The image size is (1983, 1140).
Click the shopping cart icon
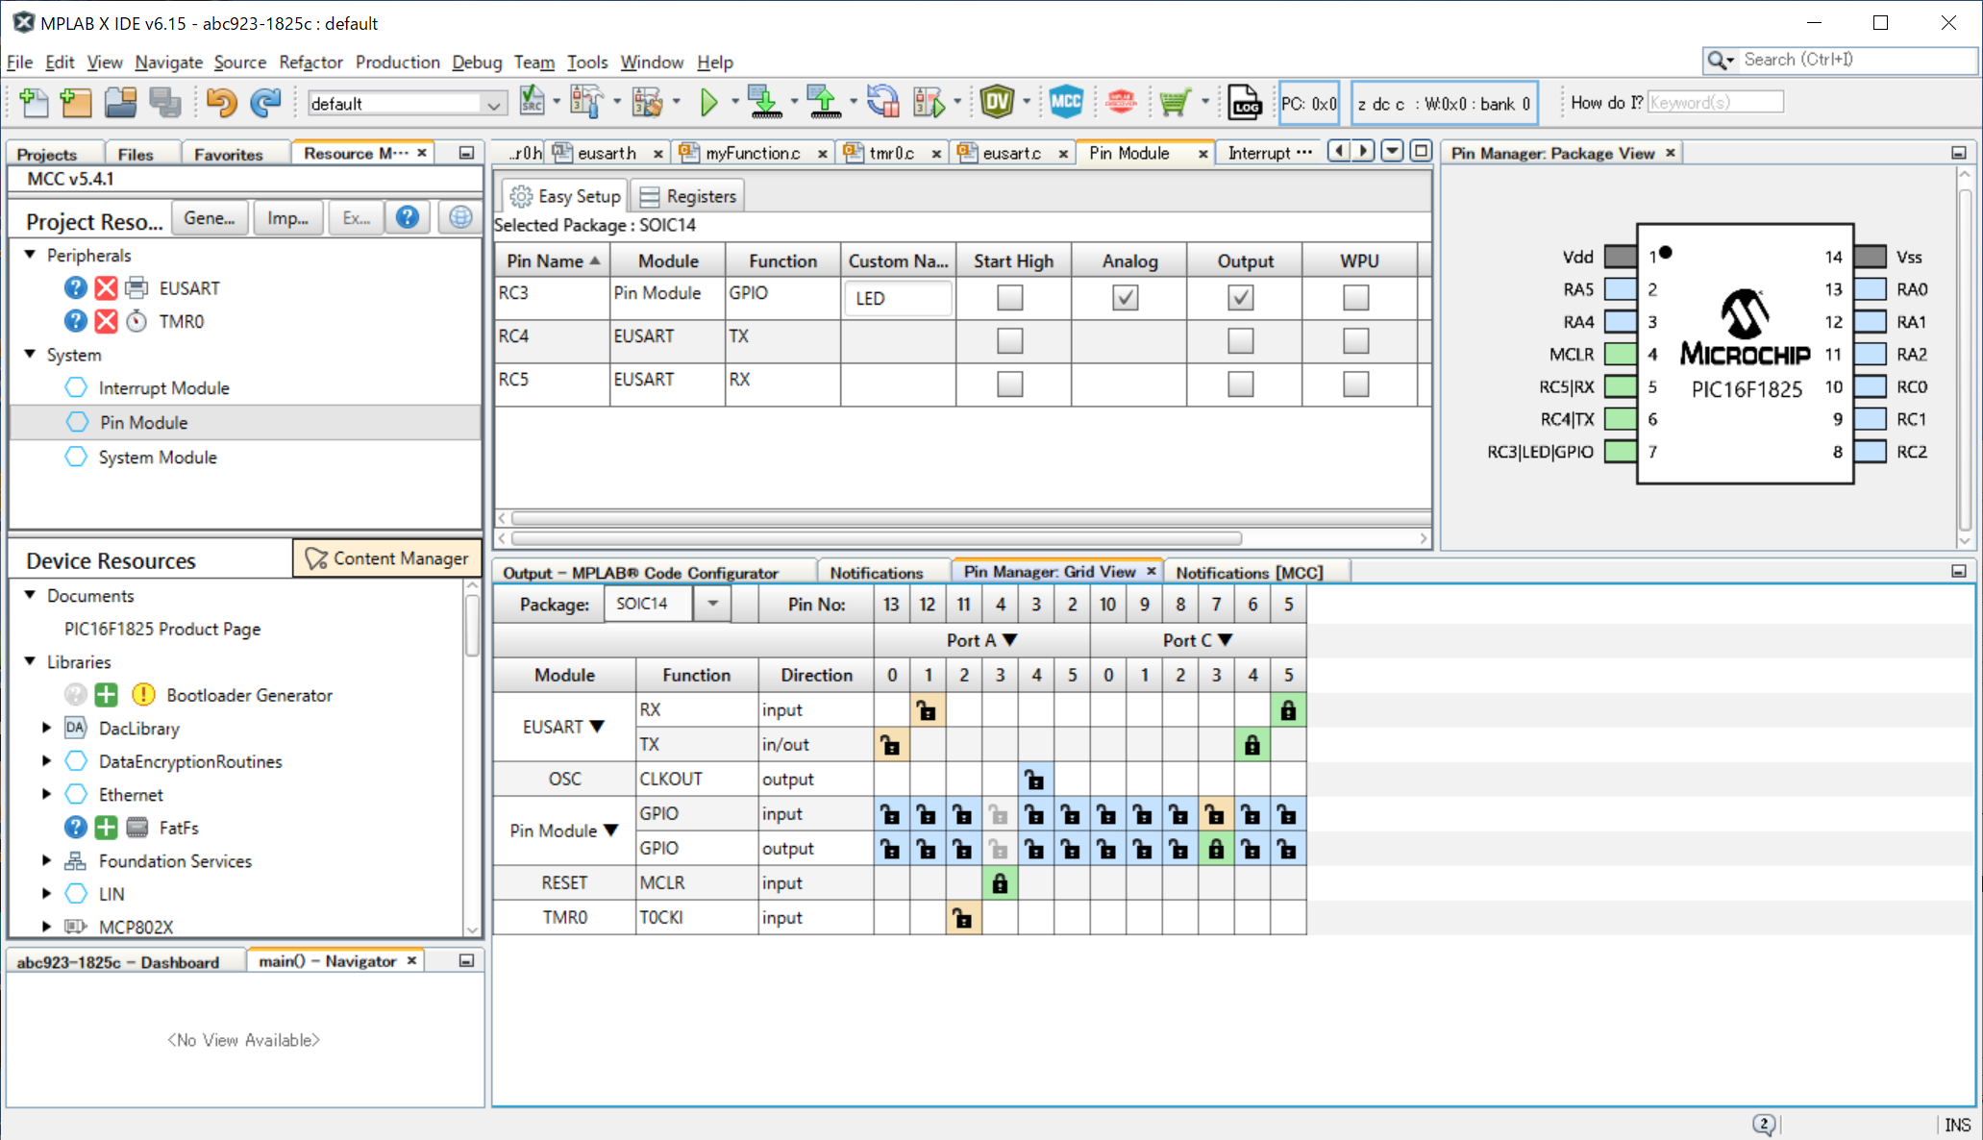click(1174, 103)
